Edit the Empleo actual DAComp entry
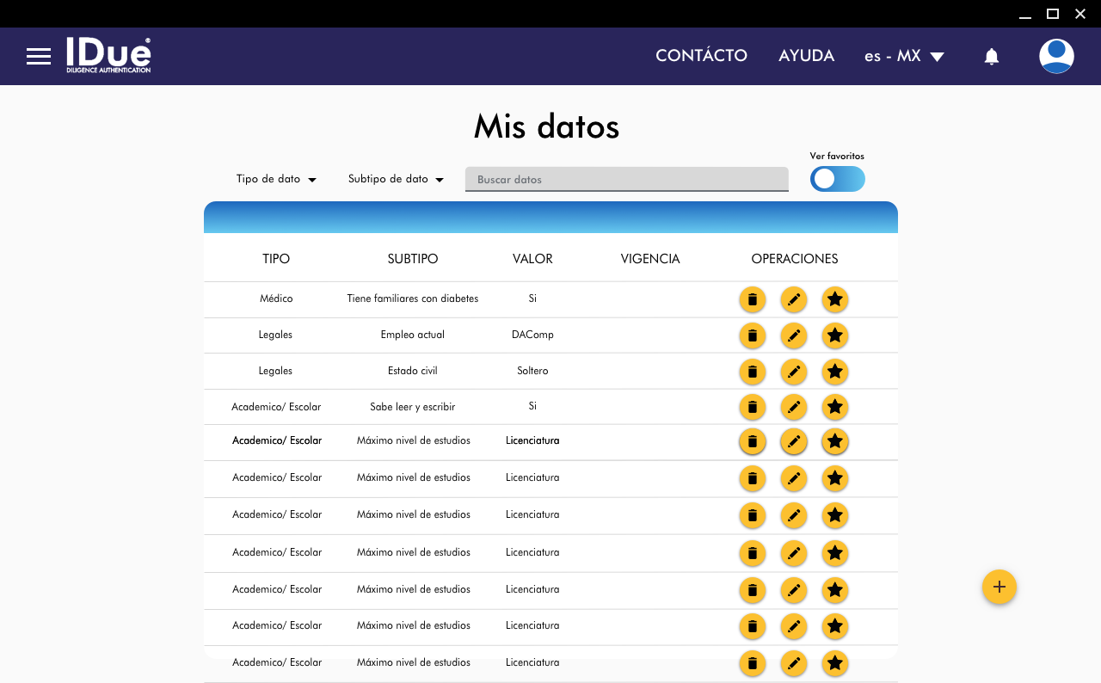1101x683 pixels. (793, 335)
